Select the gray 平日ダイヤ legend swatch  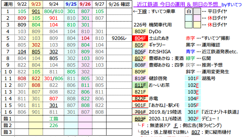coord(197,11)
